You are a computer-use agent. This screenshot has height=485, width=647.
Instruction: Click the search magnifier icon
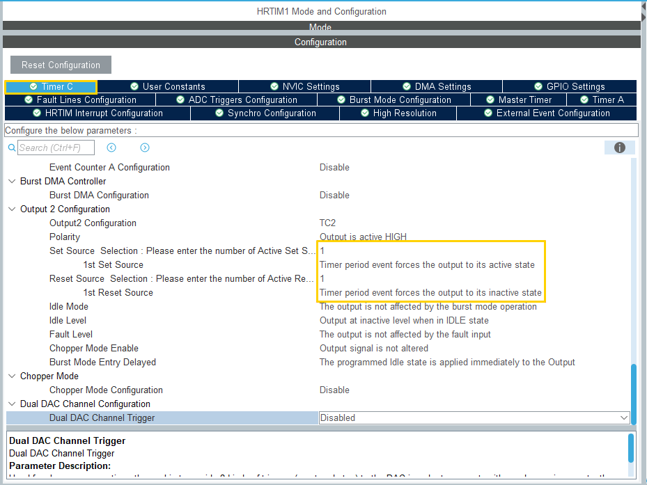click(x=12, y=148)
